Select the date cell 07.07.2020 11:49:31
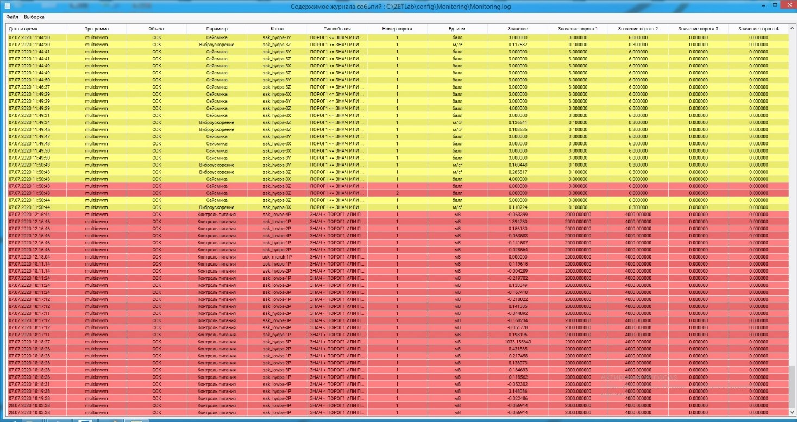 tap(36, 115)
